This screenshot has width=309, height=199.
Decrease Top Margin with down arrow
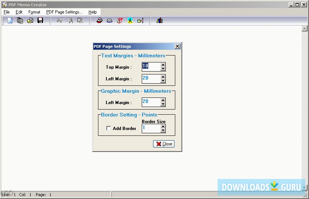(x=163, y=69)
